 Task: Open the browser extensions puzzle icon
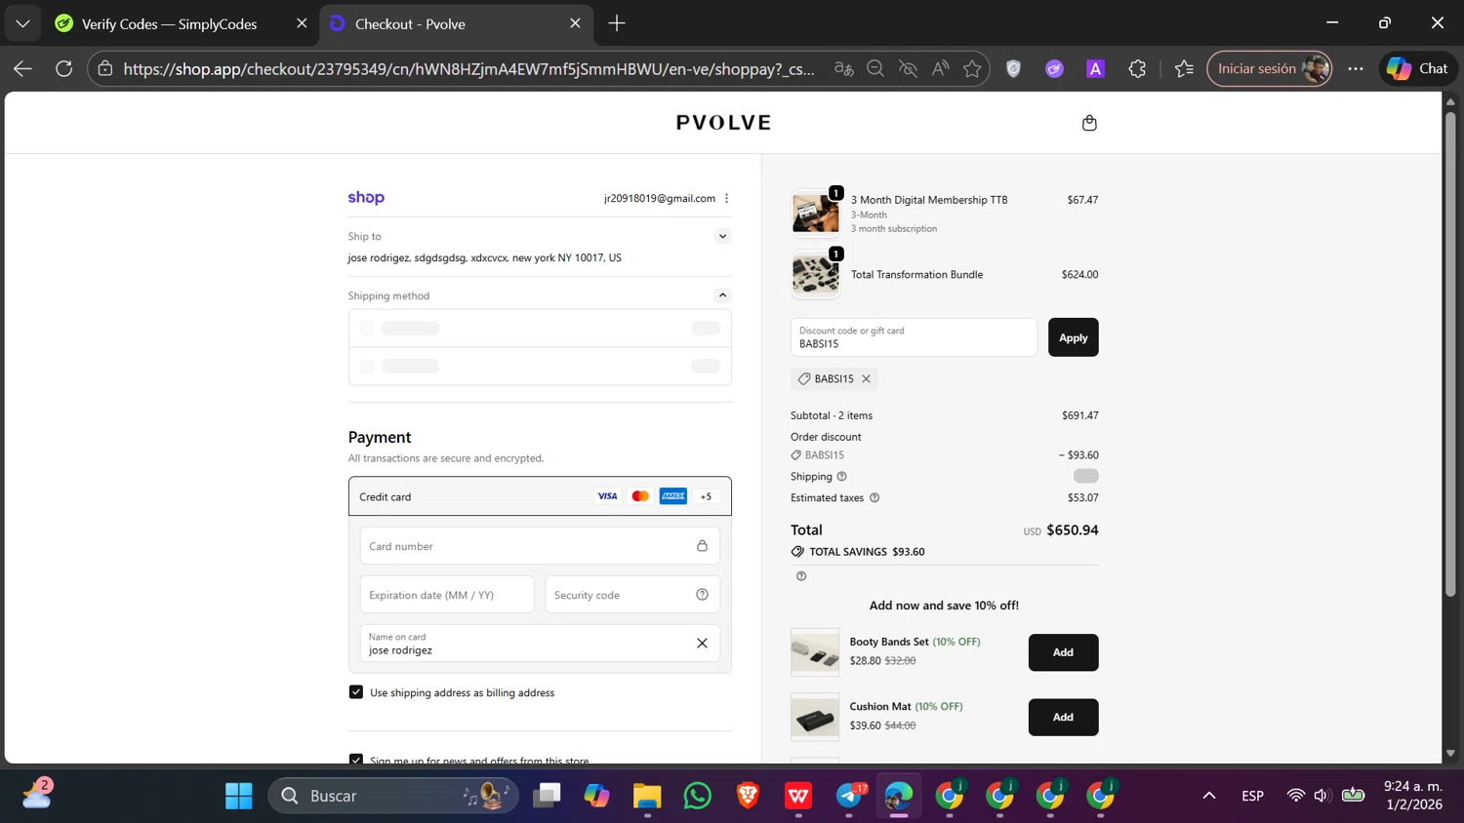(x=1137, y=68)
